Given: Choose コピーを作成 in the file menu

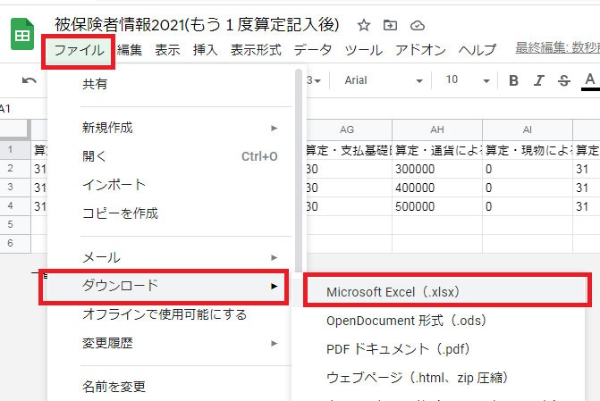Looking at the screenshot, I should (x=168, y=213).
